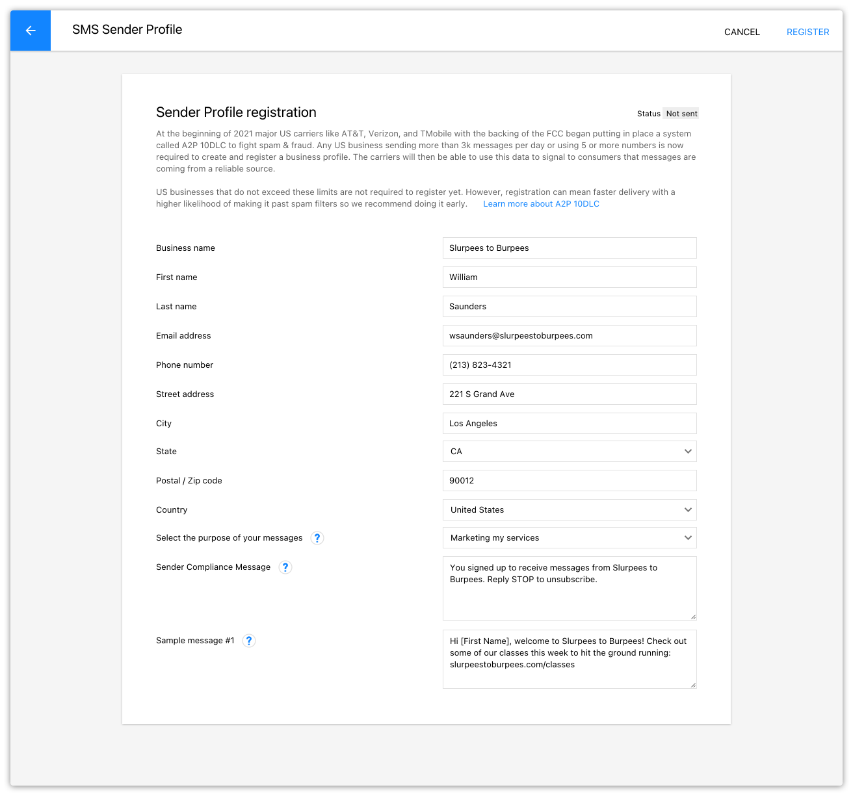
Task: Click the Sender Compliance Message resize handle
Action: [693, 617]
